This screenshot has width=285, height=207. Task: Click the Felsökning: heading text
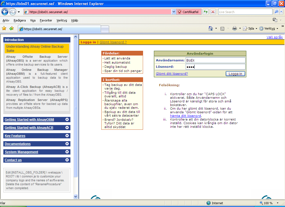coord(169,85)
